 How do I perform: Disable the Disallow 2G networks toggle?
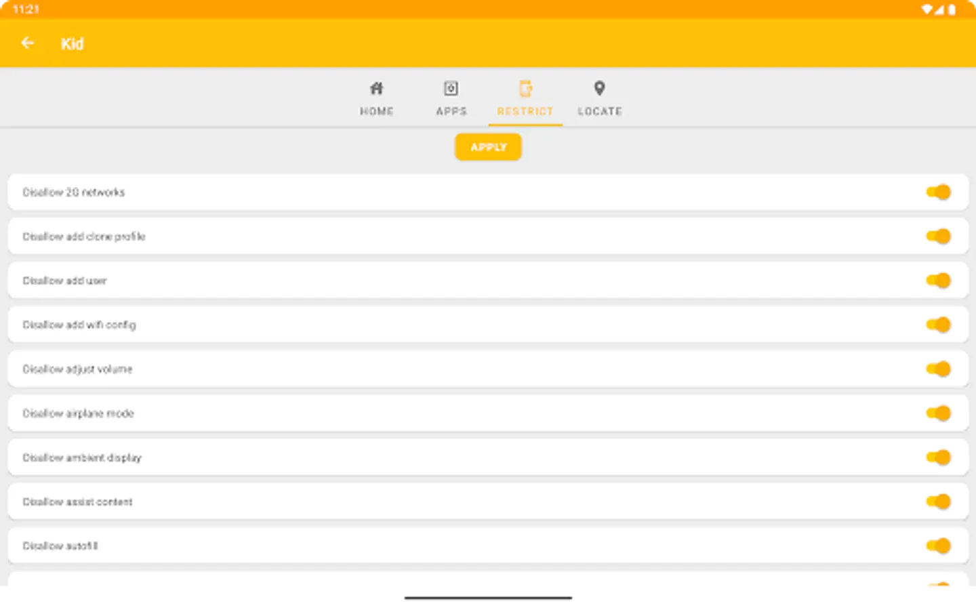coord(938,192)
